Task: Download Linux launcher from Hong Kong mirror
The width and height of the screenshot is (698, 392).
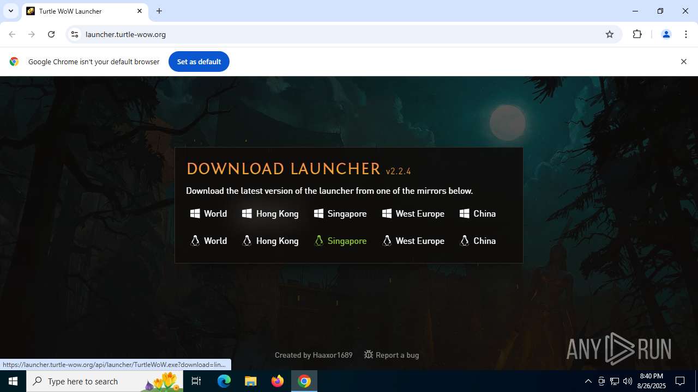Action: point(270,241)
